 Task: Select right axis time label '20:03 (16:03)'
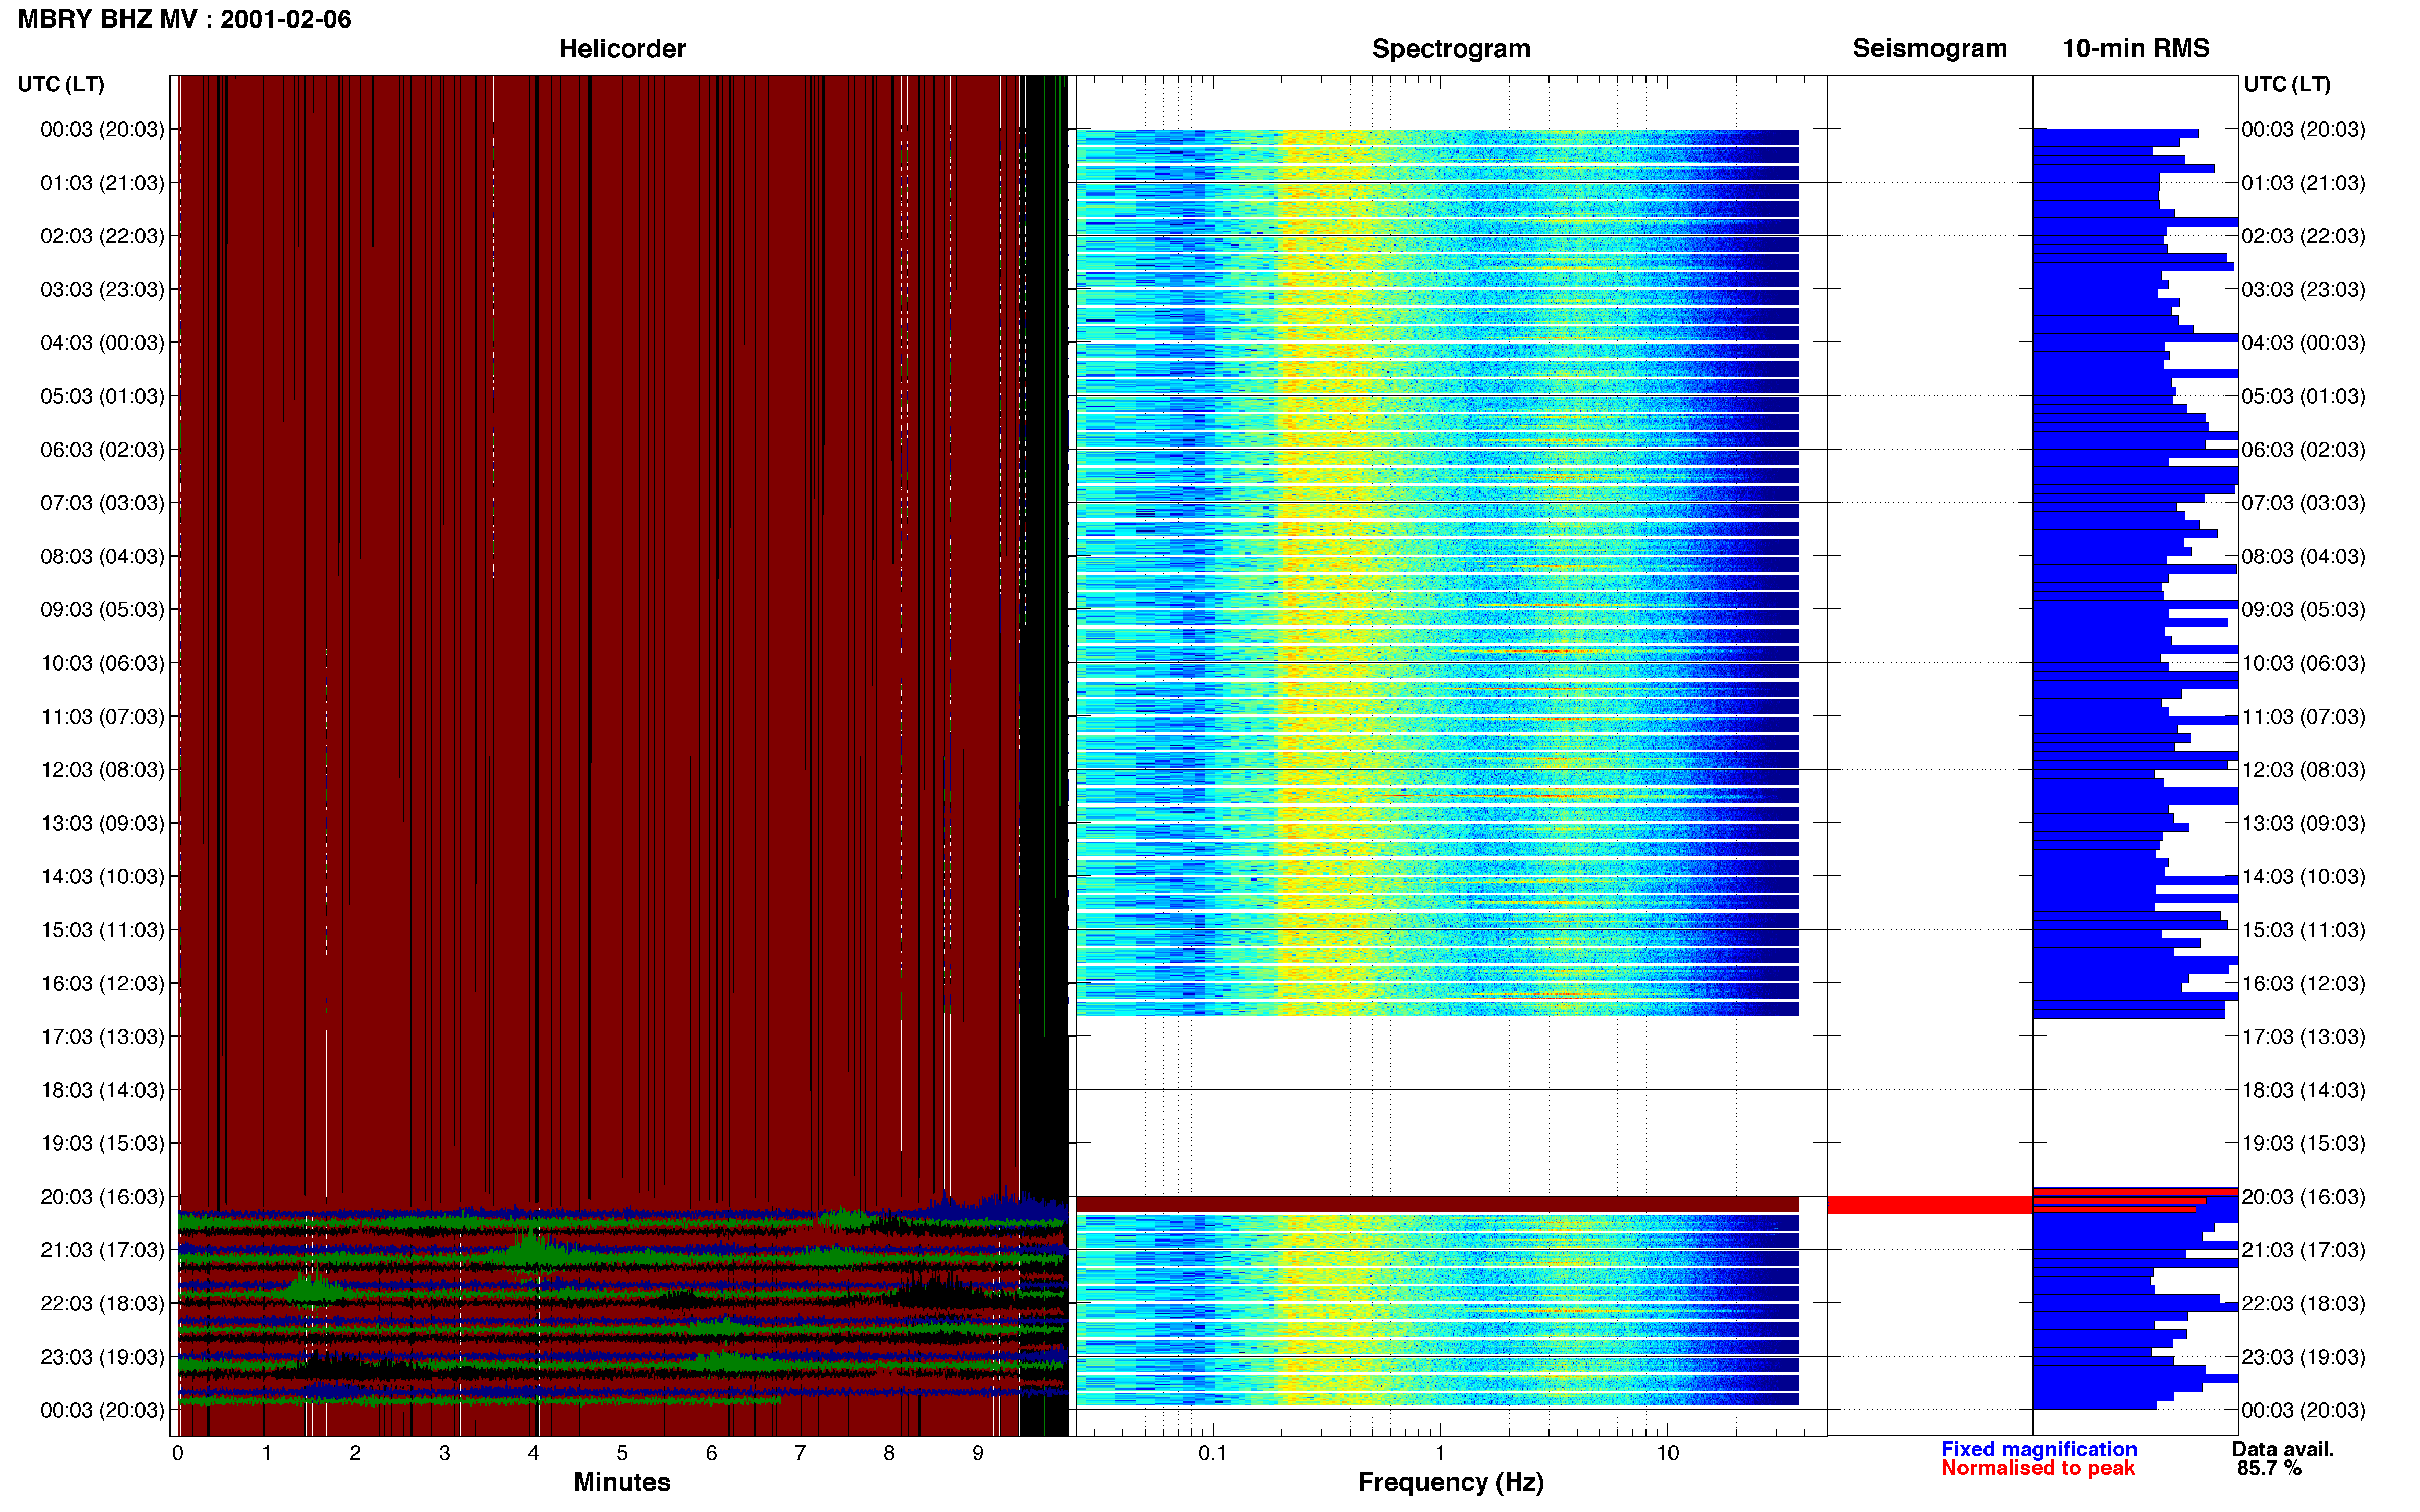[x=2304, y=1197]
